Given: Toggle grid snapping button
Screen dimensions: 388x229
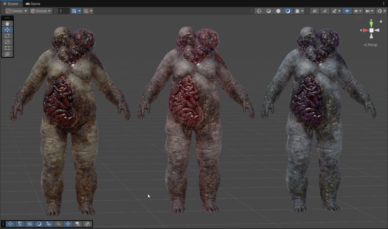Looking at the screenshot, I should (x=86, y=11).
